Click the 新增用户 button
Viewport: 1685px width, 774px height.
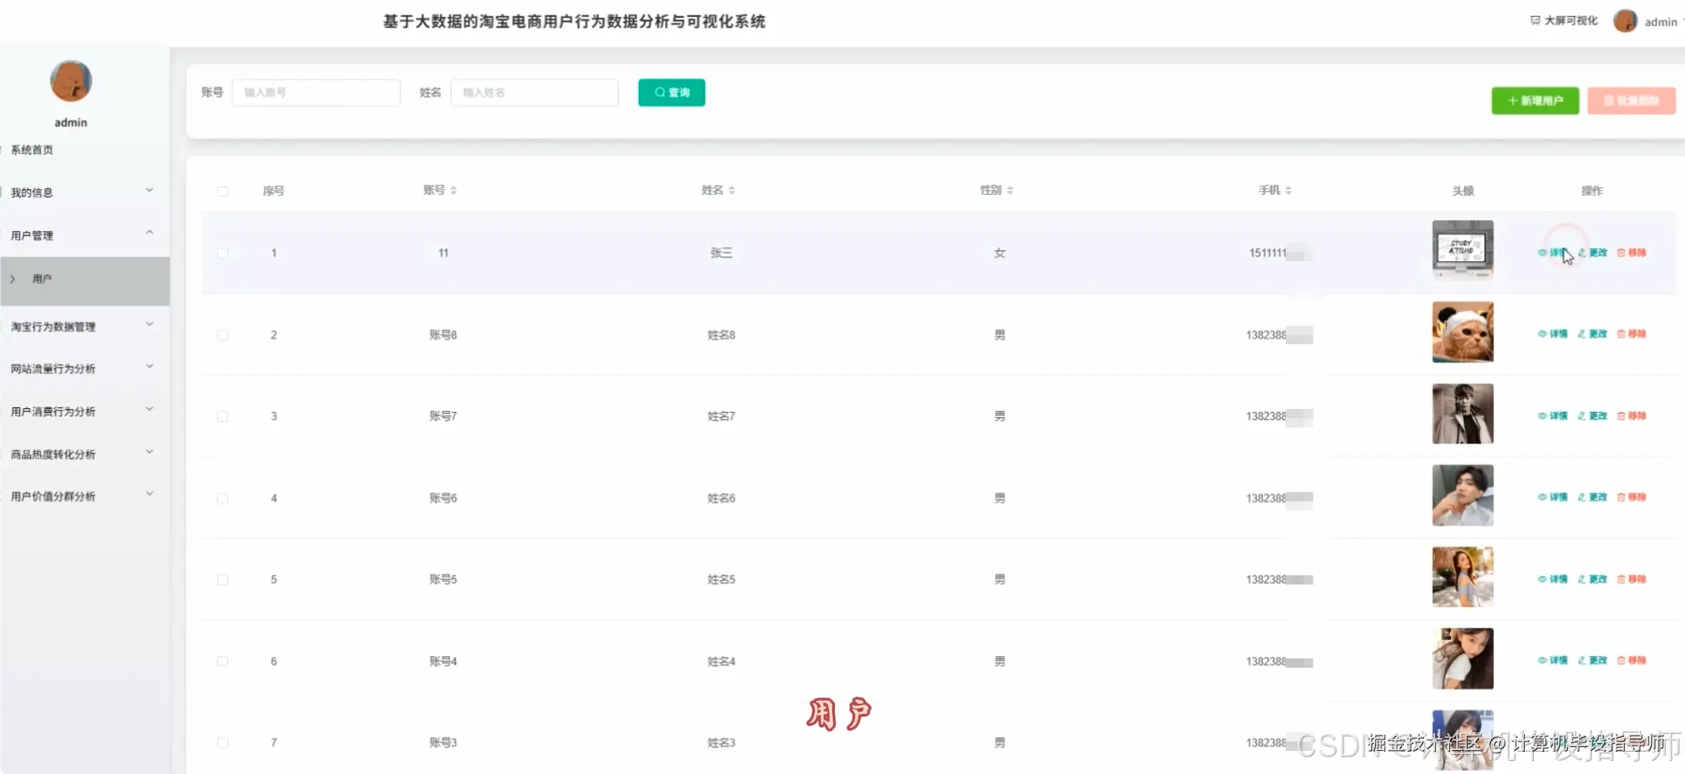1535,100
